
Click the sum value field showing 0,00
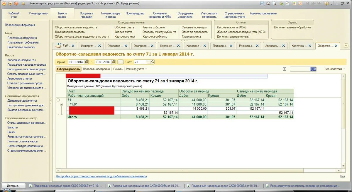pyautogui.click(x=303, y=69)
